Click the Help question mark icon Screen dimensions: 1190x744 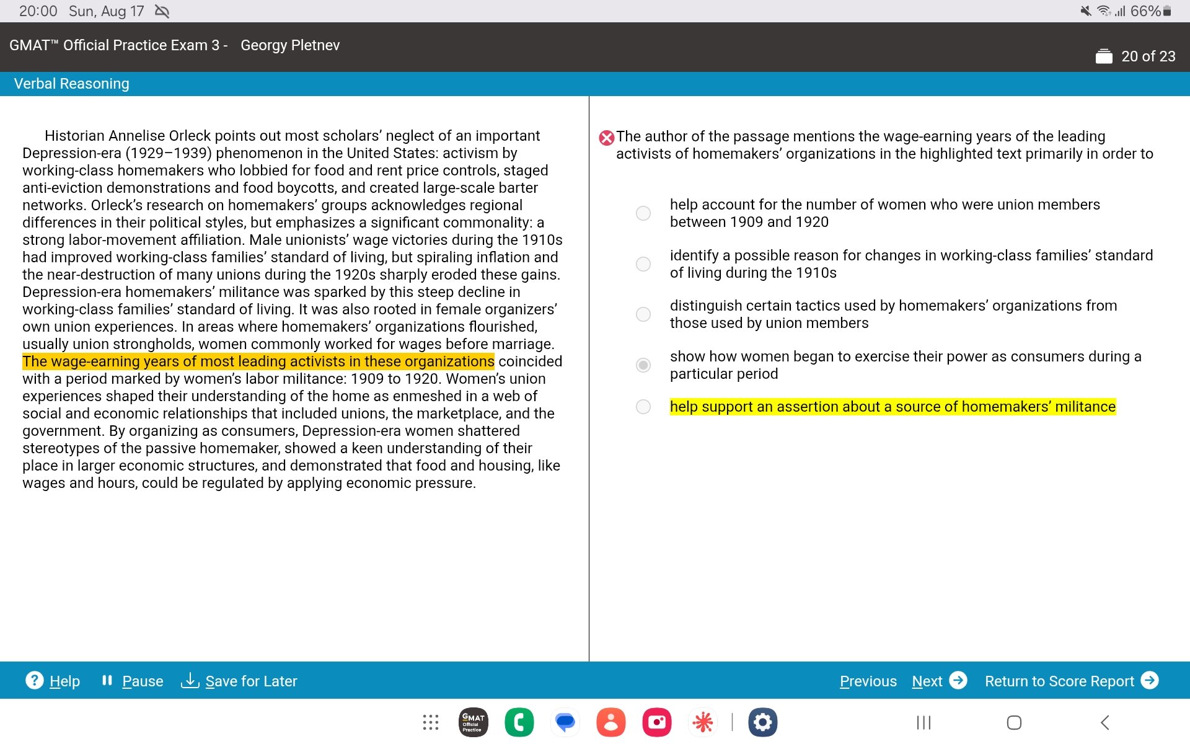[x=35, y=680]
